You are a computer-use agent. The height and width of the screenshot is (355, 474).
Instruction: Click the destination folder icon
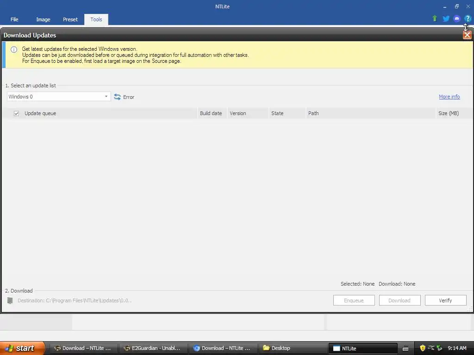[10, 300]
